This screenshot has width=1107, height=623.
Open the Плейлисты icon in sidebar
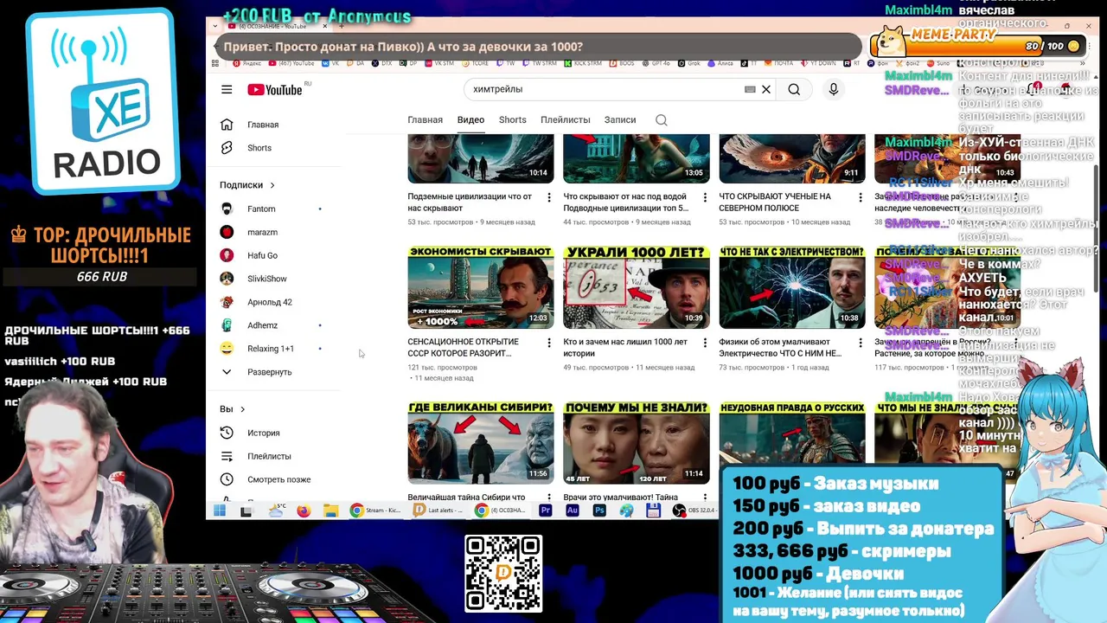(227, 456)
